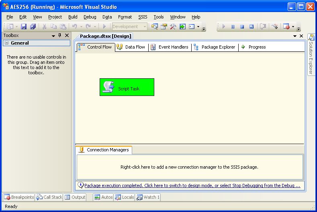Open the Tools menu

pos(158,17)
